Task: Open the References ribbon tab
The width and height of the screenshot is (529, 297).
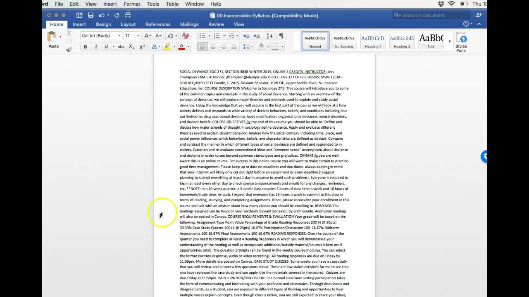Action: coord(158,24)
